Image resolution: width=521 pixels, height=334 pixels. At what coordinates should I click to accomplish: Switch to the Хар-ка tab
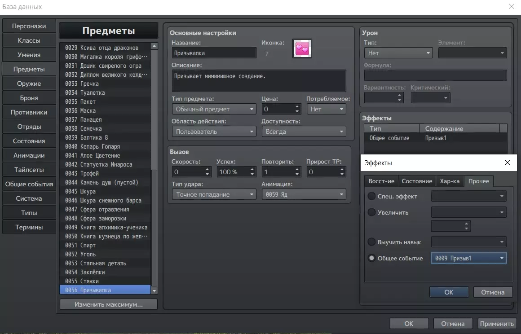tap(450, 181)
